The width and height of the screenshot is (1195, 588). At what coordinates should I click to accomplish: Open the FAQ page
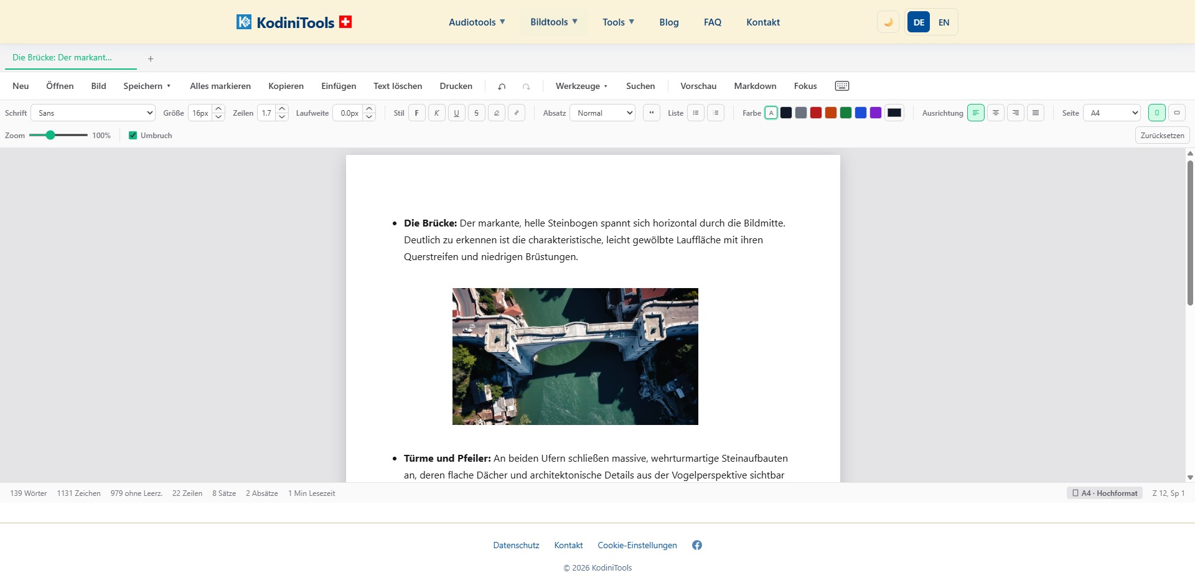713,22
